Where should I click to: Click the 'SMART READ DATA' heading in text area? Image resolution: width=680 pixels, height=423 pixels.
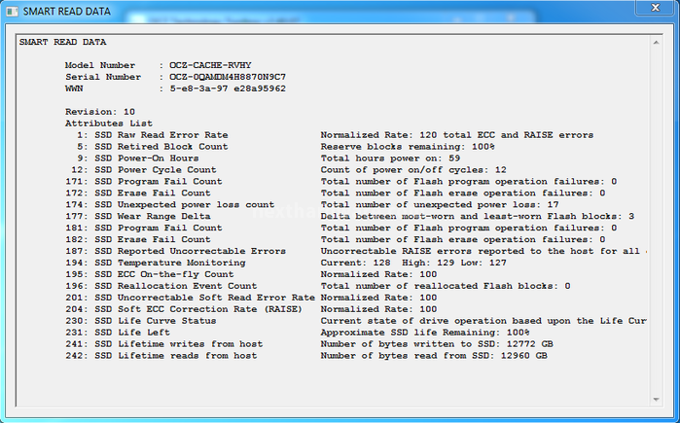pos(62,43)
